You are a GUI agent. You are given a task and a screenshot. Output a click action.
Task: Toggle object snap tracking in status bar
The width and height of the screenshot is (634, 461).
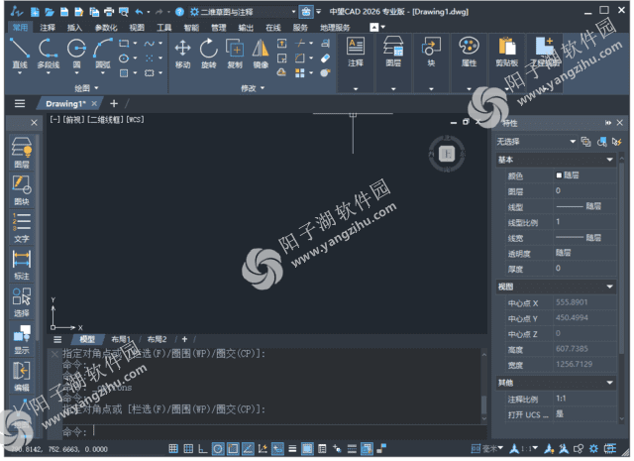[248, 448]
